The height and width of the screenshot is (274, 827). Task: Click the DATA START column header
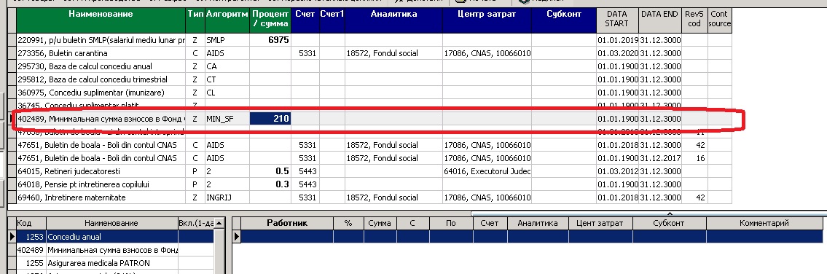[618, 20]
